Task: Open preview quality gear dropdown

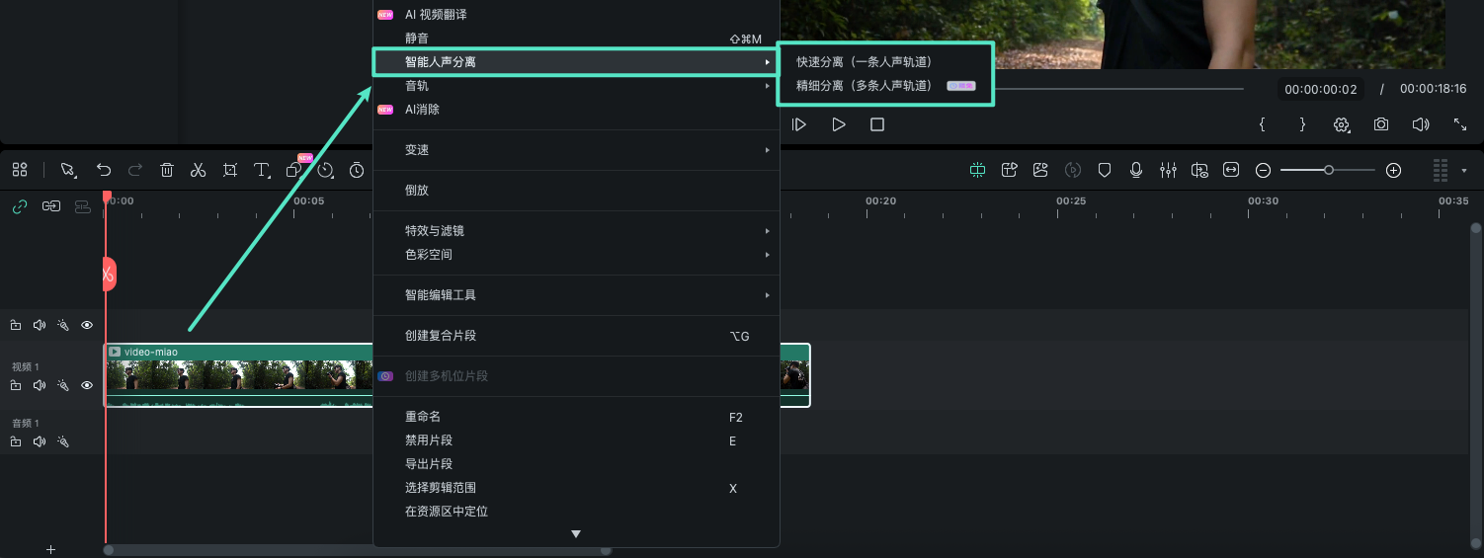Action: coord(1342,124)
